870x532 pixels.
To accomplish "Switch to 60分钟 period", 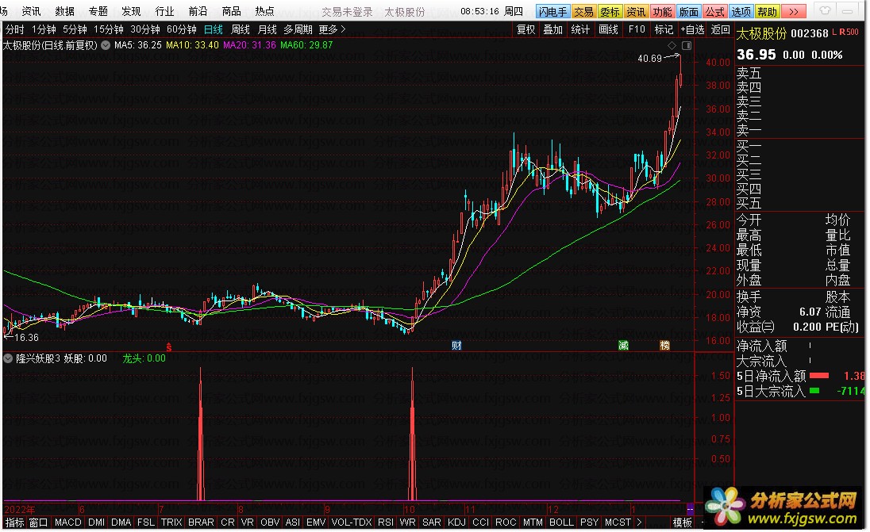I will coord(182,29).
